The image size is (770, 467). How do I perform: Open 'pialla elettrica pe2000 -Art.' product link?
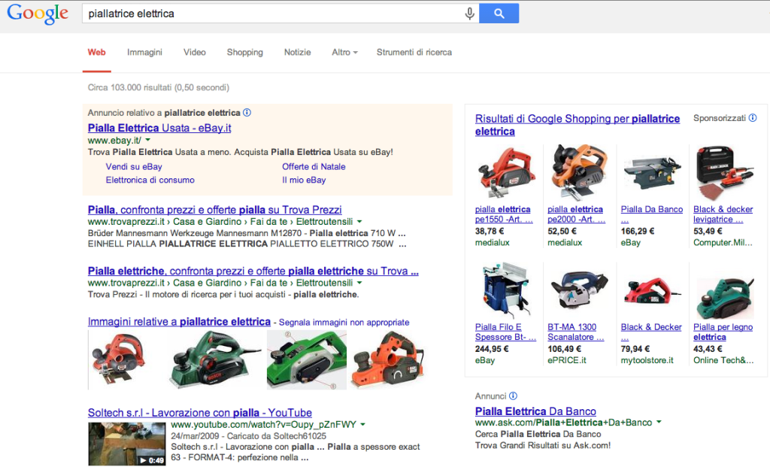point(575,214)
